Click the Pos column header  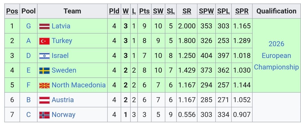(12, 11)
